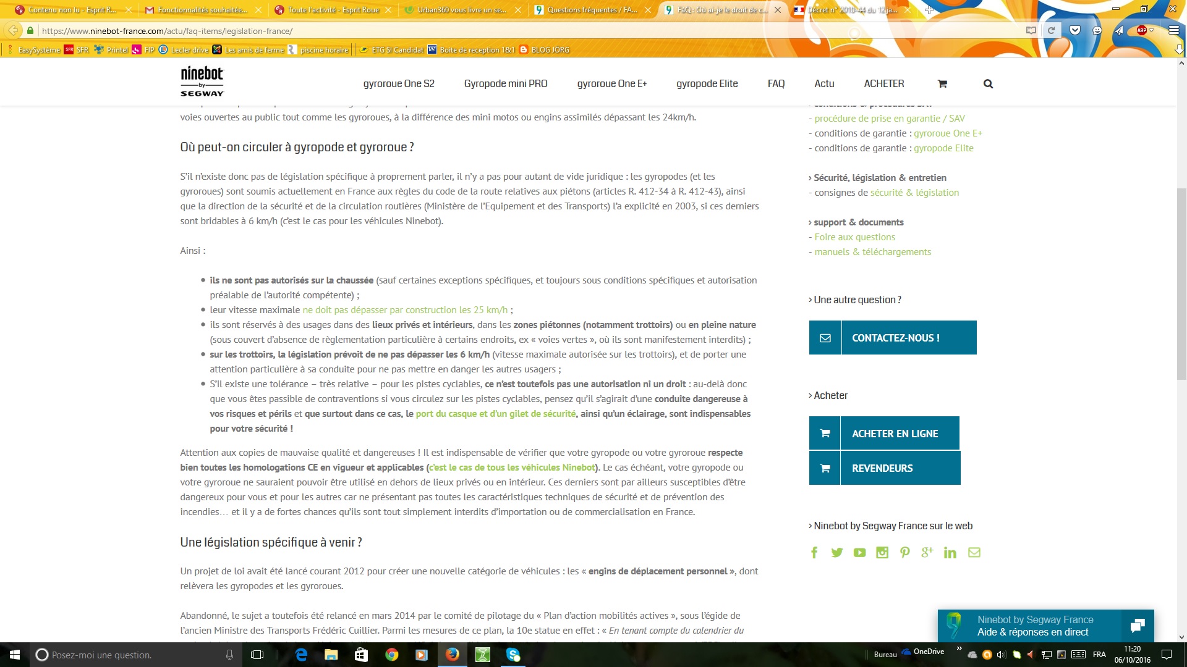1187x667 pixels.
Task: Open FAQ menu item
Action: pos(776,84)
